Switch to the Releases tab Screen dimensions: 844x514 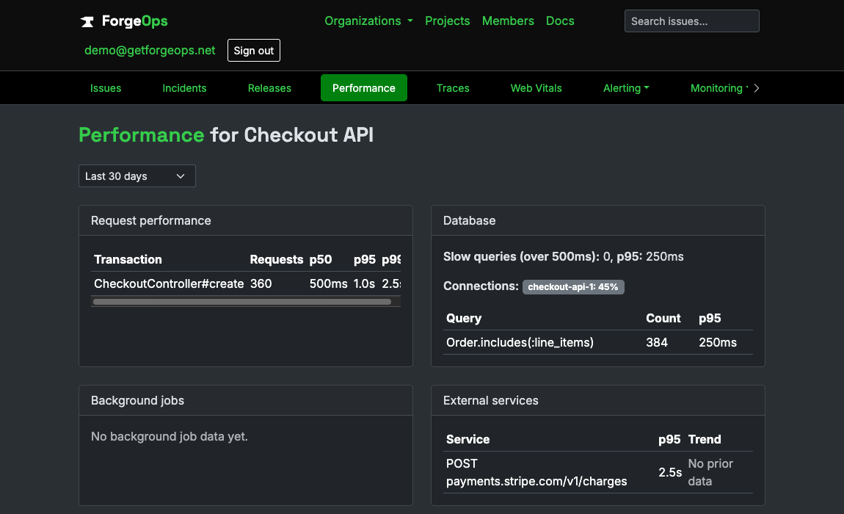[x=269, y=88]
